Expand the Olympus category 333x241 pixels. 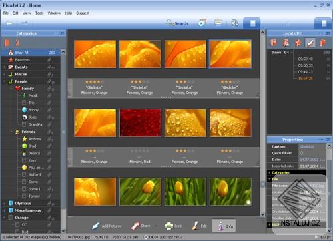[4, 203]
